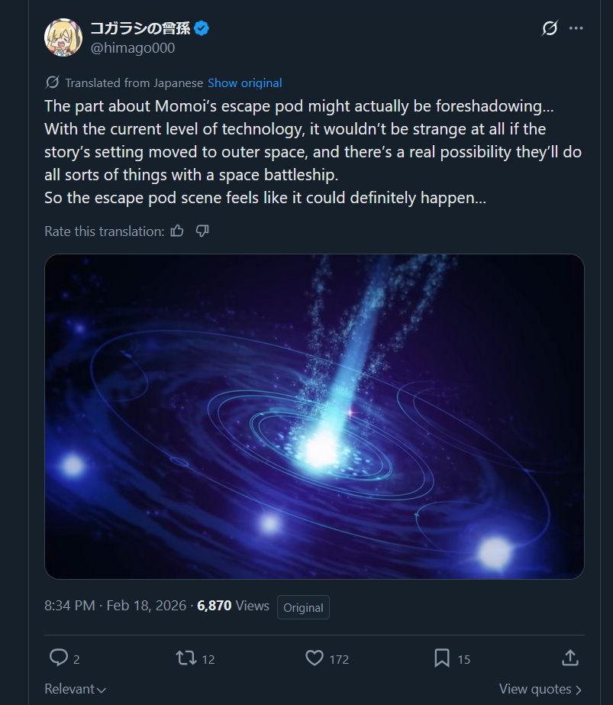Viewport: 613px width, 705px height.
Task: Click the post timestamp 8:34 PM
Action: tap(69, 606)
